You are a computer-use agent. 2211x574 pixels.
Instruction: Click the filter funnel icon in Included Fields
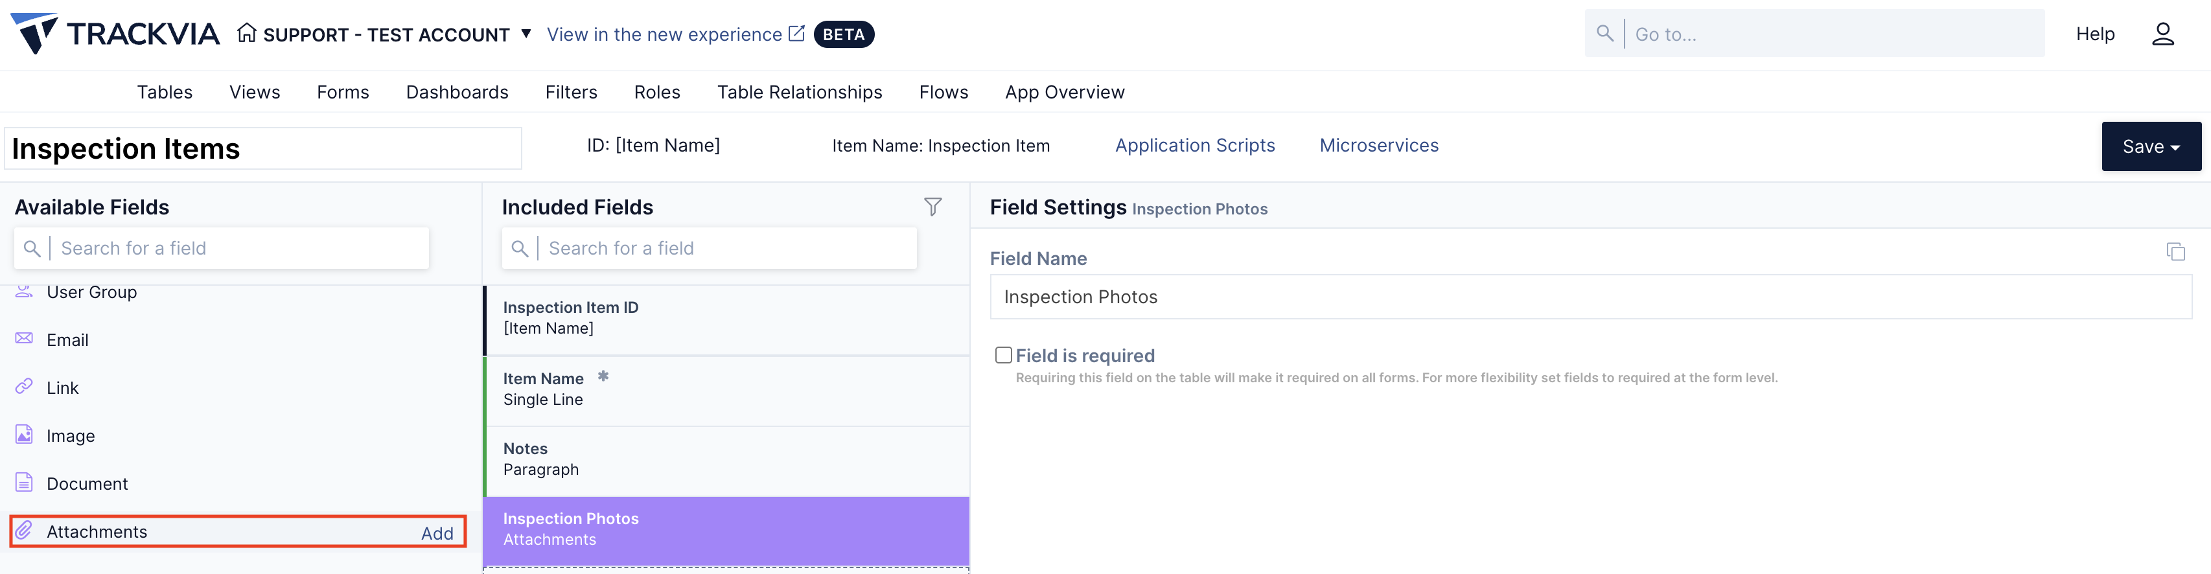click(x=933, y=207)
